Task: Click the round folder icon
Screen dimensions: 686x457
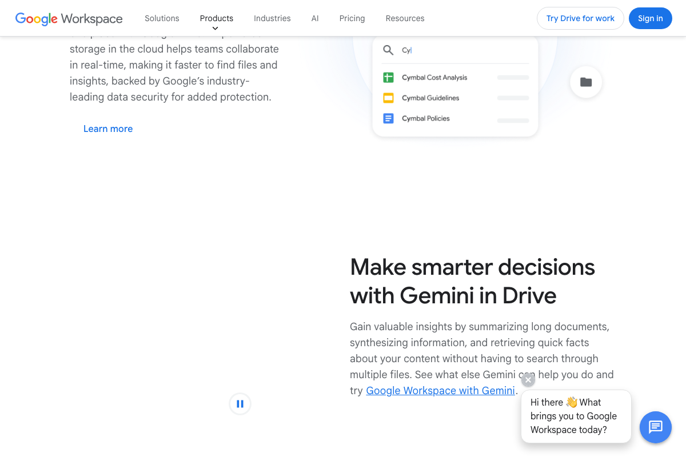Action: point(586,82)
